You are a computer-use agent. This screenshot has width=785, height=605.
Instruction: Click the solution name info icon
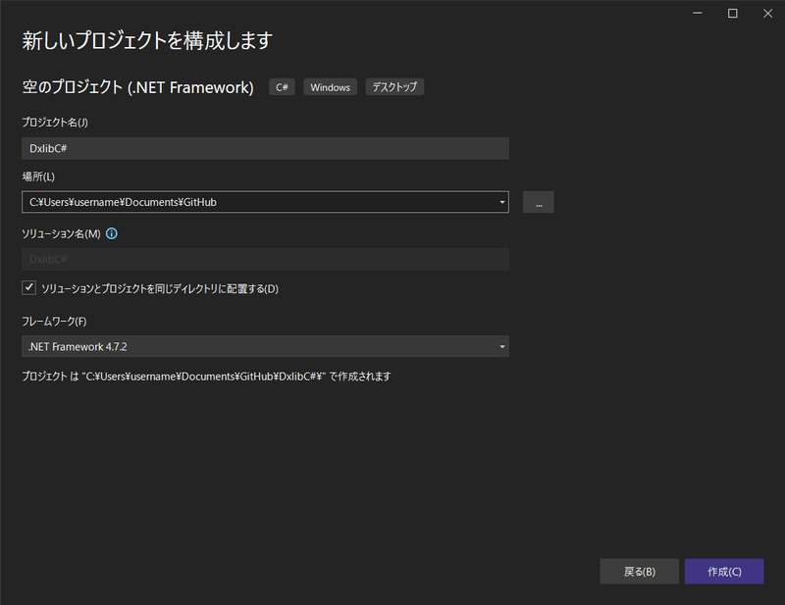click(x=112, y=233)
